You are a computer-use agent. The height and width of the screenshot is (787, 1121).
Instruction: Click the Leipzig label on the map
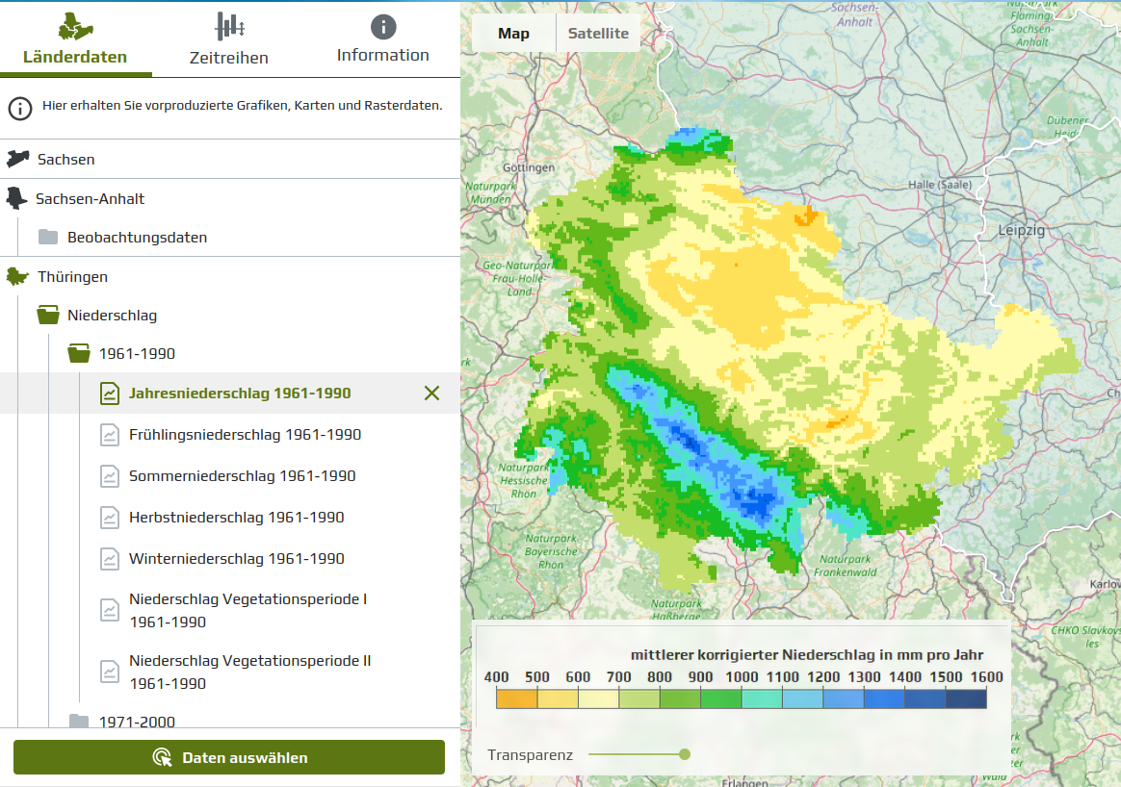point(1021,230)
